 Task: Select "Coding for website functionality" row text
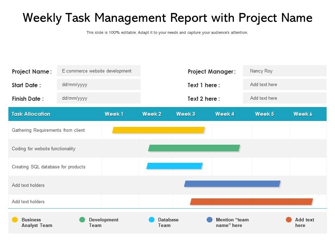pos(44,149)
